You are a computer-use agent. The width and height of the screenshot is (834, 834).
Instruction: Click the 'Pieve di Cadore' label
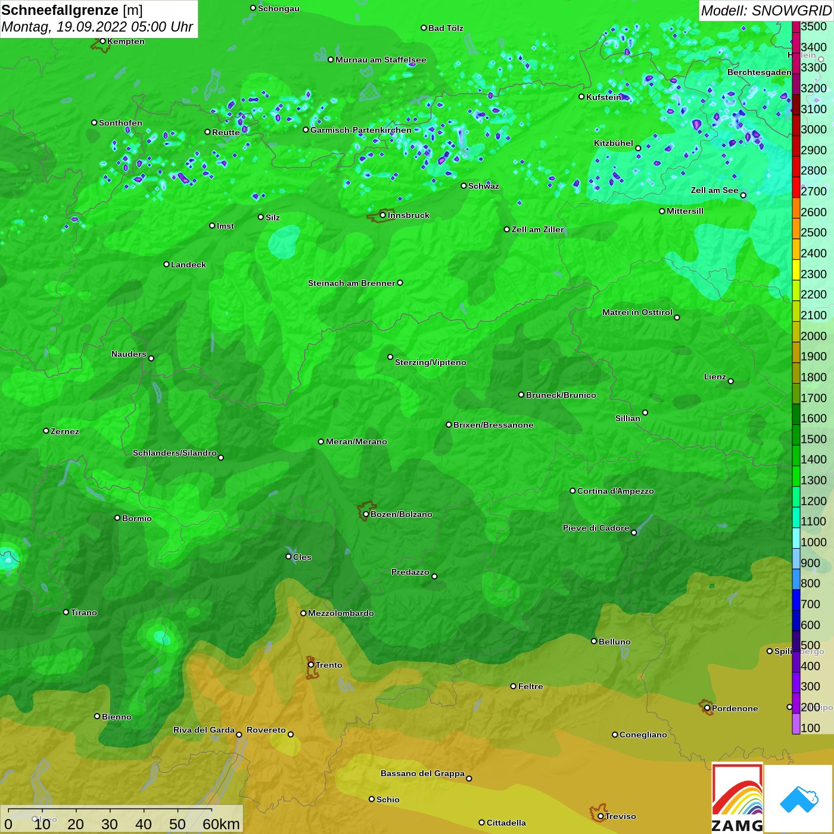tap(596, 528)
